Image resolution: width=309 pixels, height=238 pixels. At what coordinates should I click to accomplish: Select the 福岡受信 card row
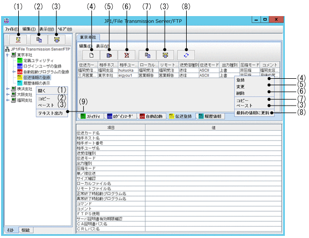click(x=179, y=70)
